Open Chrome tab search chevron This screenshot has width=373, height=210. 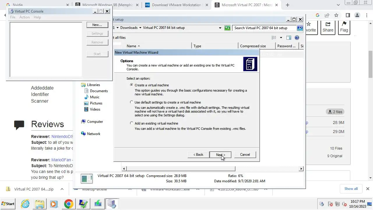(x=338, y=5)
